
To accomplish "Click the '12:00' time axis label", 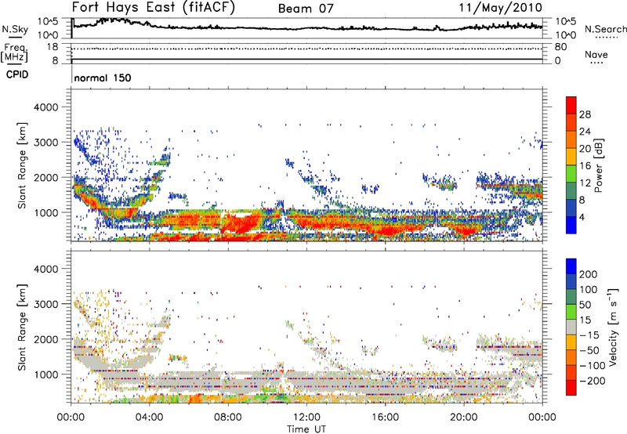I will tap(306, 418).
